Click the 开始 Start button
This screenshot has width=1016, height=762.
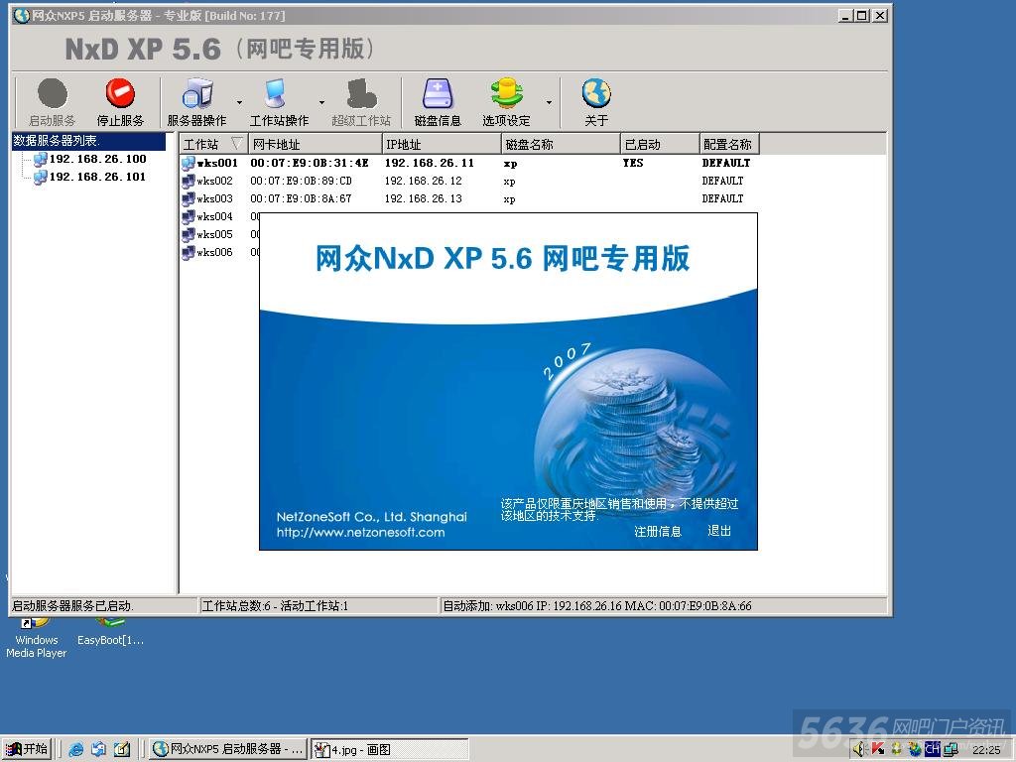[x=27, y=749]
